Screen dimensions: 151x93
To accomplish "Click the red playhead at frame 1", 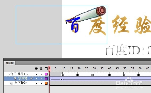I will 49,69.
